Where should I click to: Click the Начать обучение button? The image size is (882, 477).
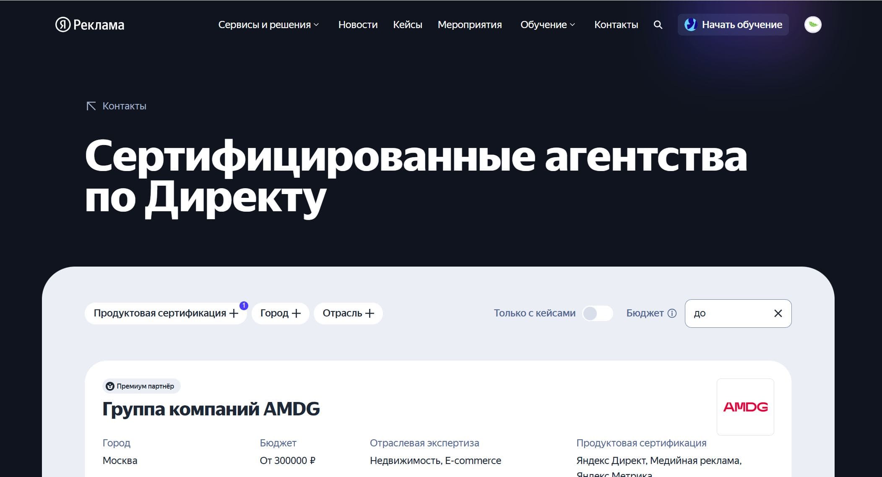click(733, 25)
